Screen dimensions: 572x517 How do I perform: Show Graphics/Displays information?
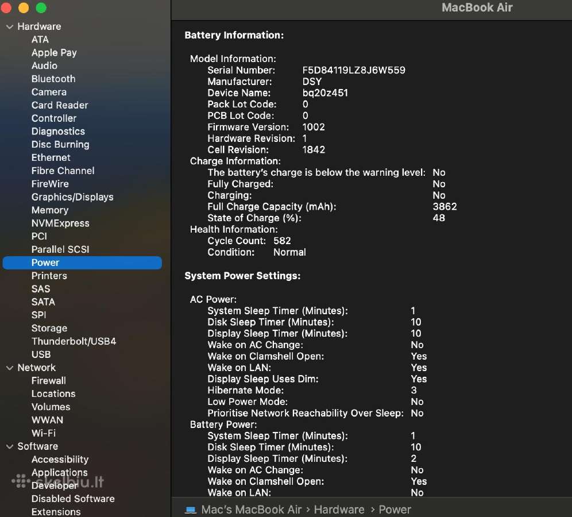point(72,197)
